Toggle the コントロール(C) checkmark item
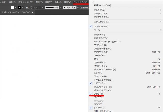Viewport: 163px width, 112px height. (x=101, y=26)
